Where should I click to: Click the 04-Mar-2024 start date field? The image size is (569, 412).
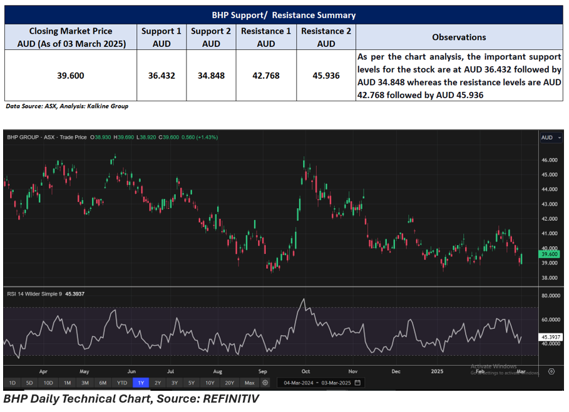tap(299, 383)
